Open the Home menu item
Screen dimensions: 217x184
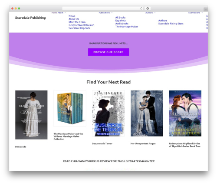click(54, 13)
